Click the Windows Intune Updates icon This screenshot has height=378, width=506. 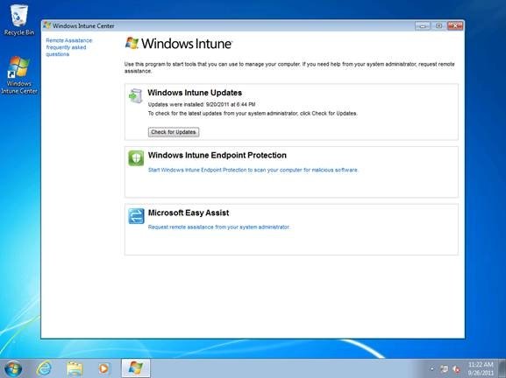[136, 95]
